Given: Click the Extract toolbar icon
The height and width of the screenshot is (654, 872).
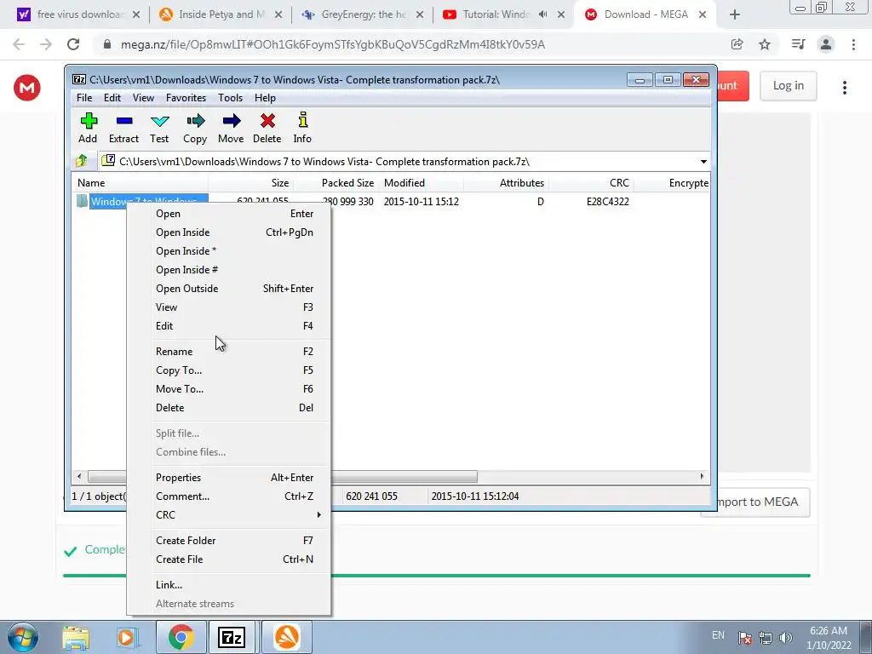Looking at the screenshot, I should point(124,121).
